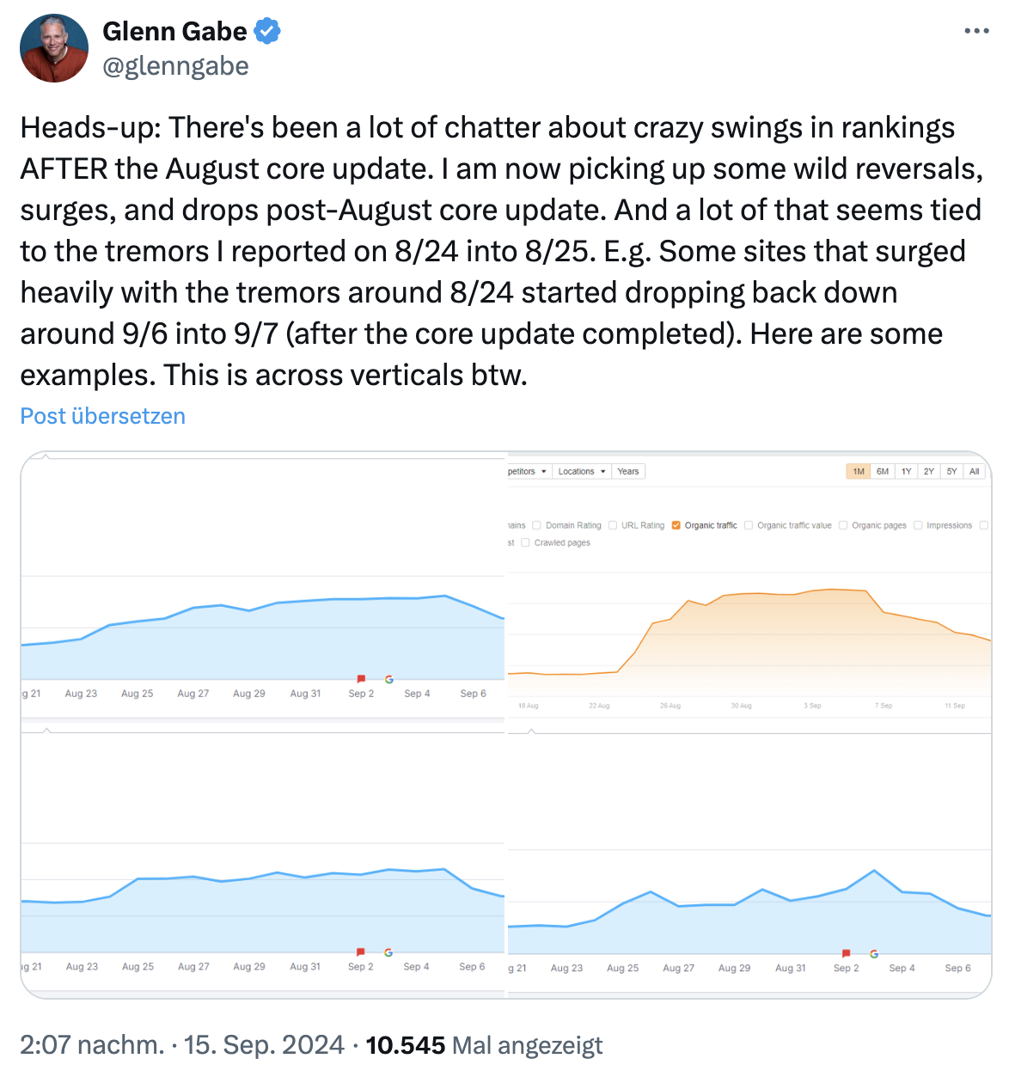The width and height of the screenshot is (1009, 1083).
Task: Click Glenn Gabe's blue verified badge
Action: coord(267,31)
